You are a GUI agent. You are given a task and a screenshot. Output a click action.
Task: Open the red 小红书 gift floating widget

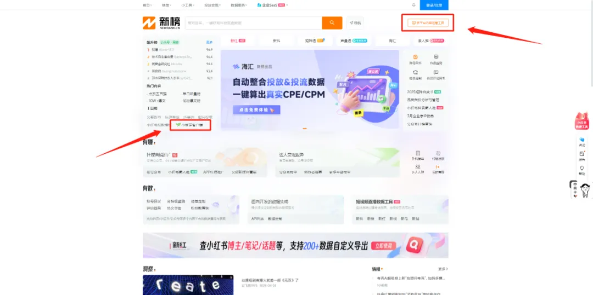[x=582, y=121]
